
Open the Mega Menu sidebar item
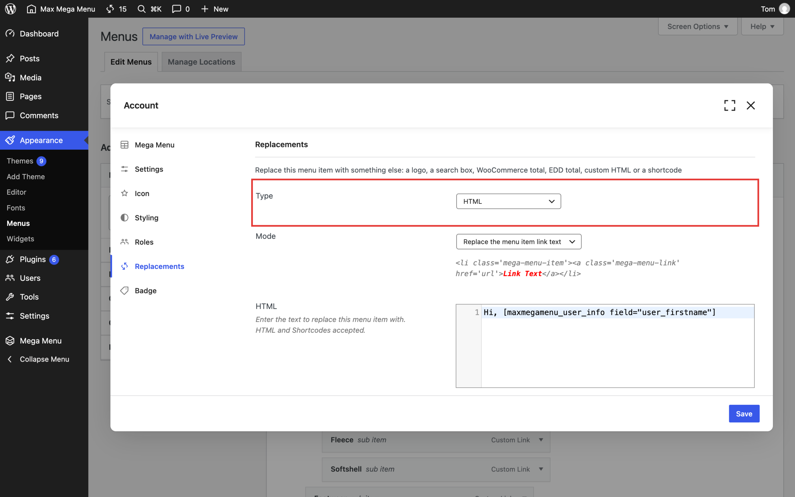tap(44, 341)
